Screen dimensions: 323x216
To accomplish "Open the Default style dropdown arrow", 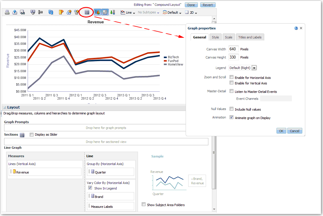I will point(180,13).
